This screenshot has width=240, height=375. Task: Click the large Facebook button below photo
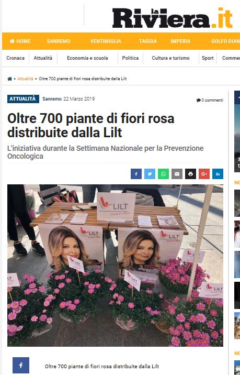[21, 365]
